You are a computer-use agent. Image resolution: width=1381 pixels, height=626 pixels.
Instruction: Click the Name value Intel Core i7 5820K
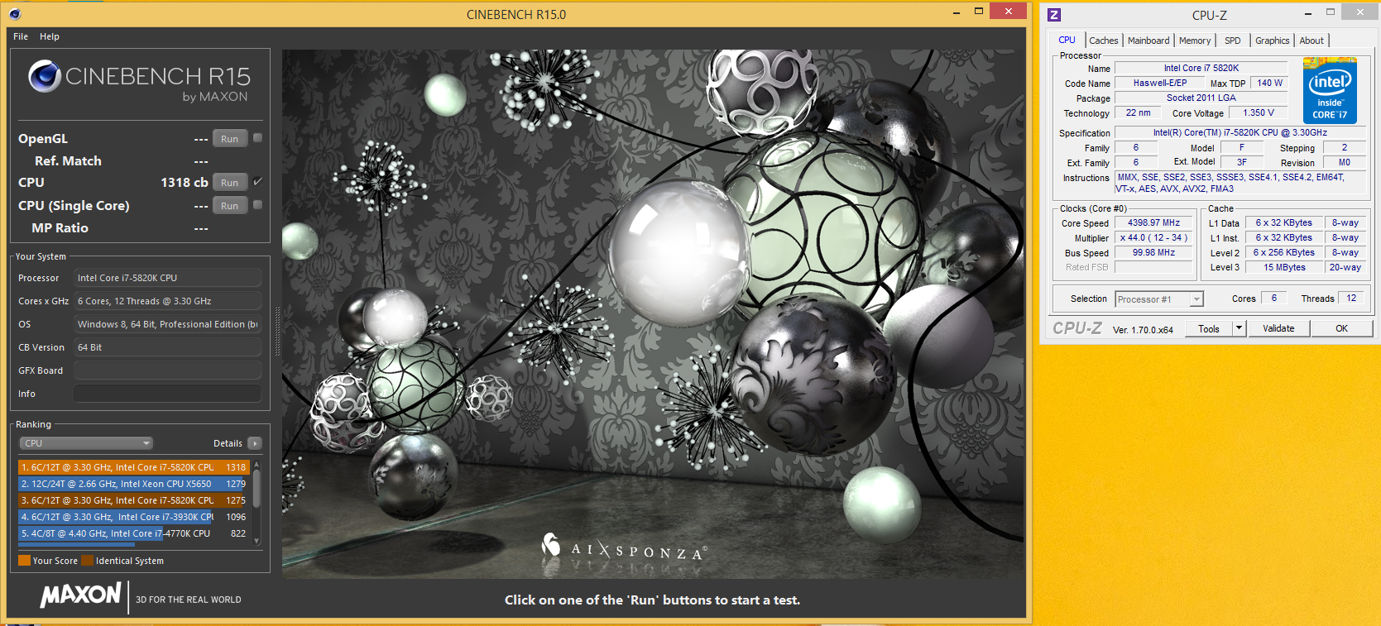click(x=1201, y=68)
